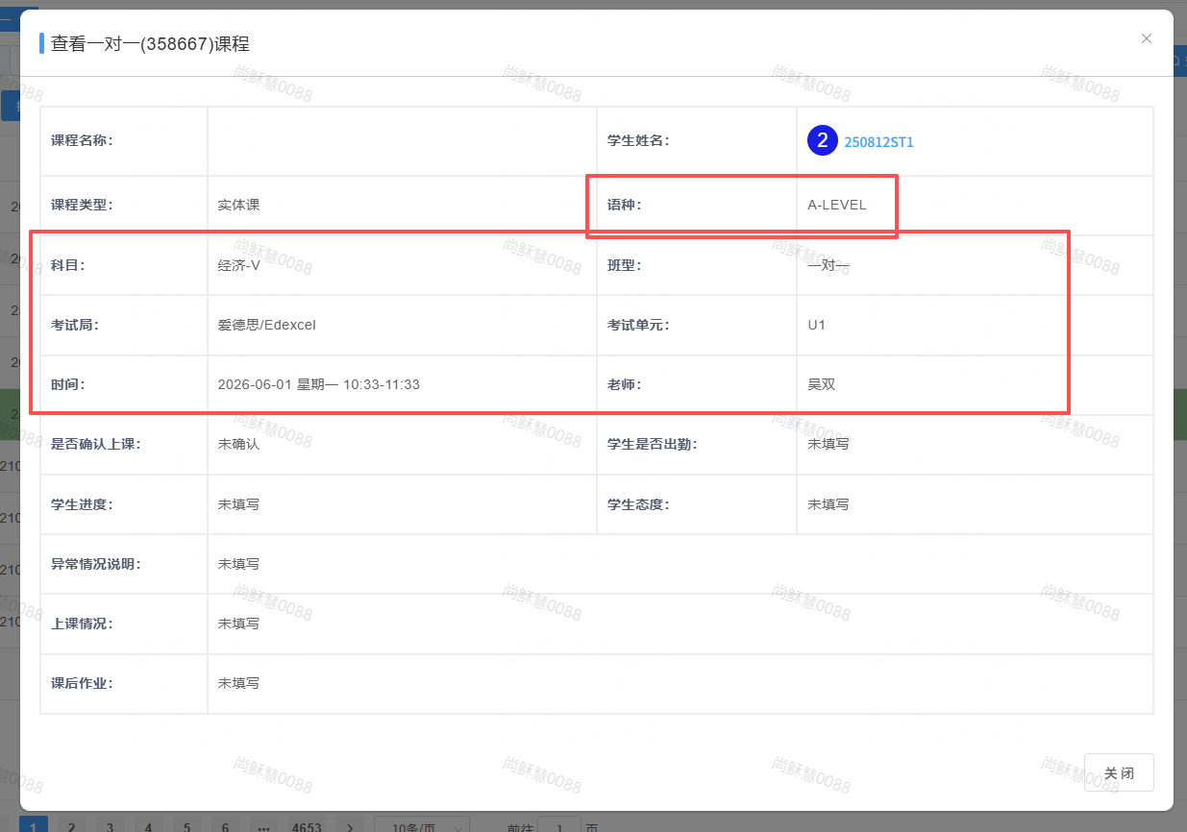This screenshot has height=832, width=1187.
Task: Click the 语种 label
Action: (624, 205)
